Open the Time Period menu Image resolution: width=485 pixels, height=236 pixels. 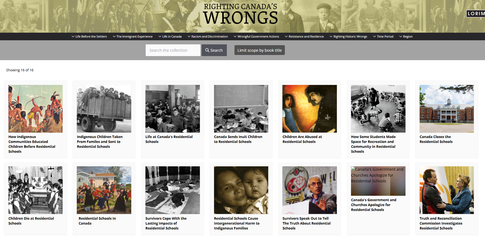pyautogui.click(x=383, y=36)
